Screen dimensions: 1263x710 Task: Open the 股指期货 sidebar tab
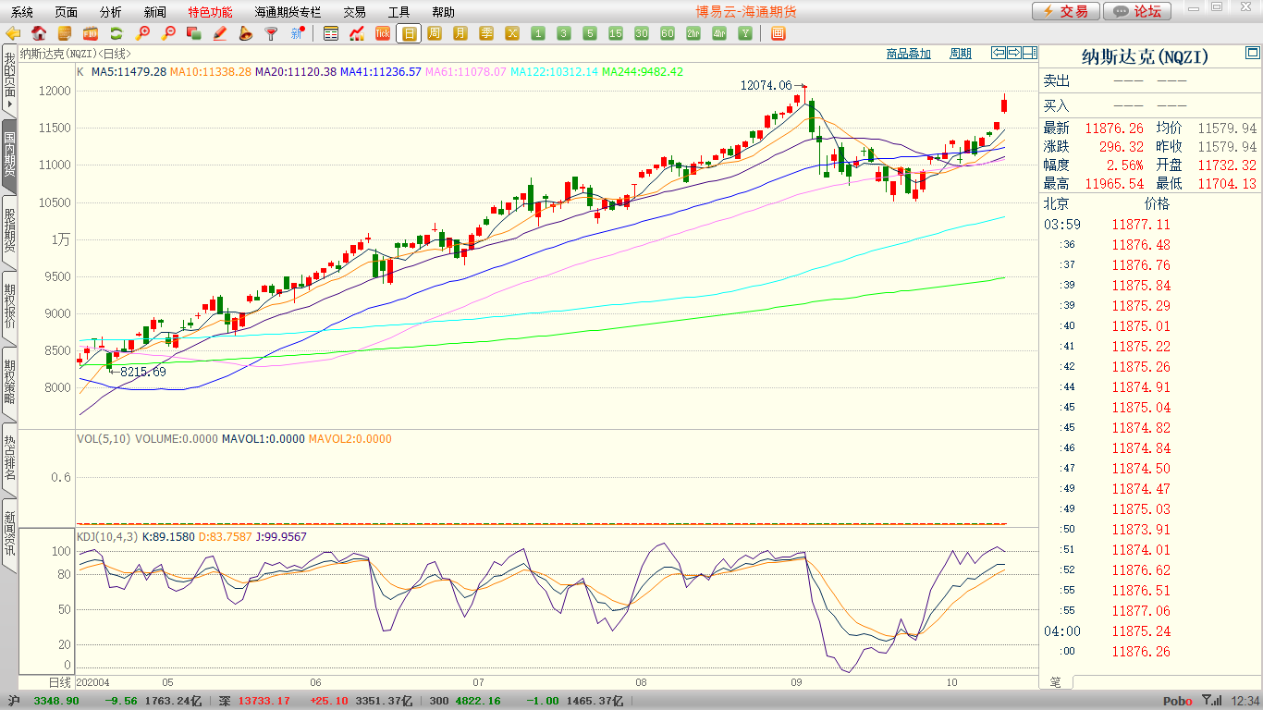coord(9,231)
